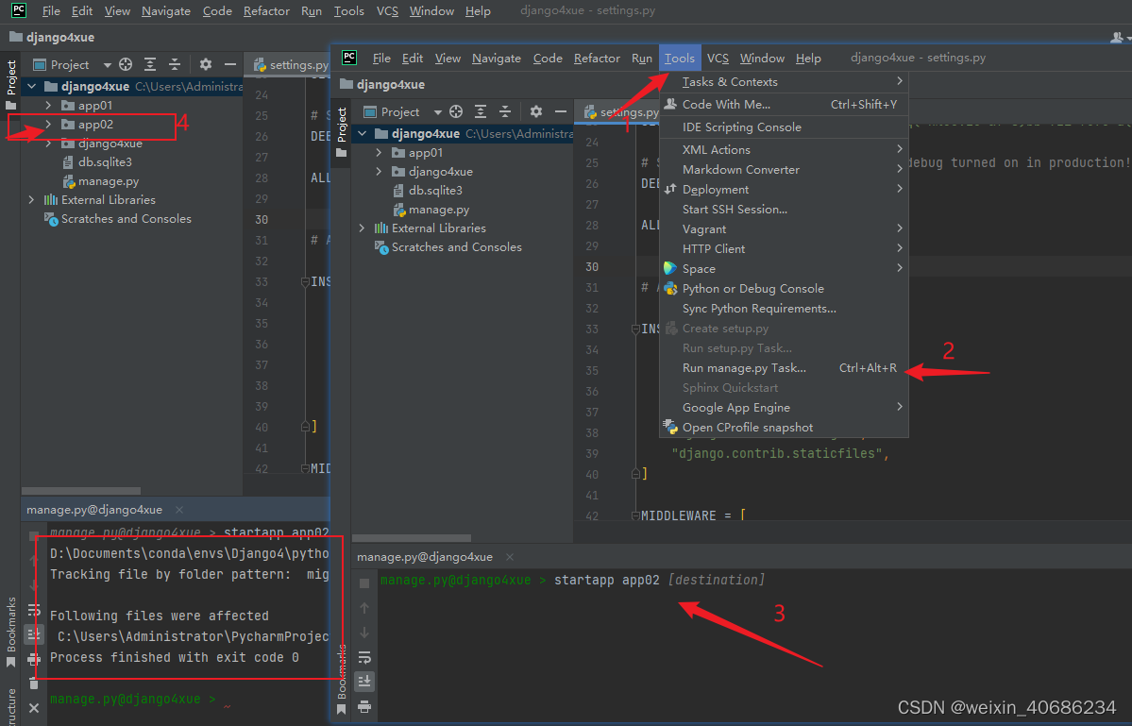
Task: Open File menu in back PyCharm window
Action: click(51, 10)
